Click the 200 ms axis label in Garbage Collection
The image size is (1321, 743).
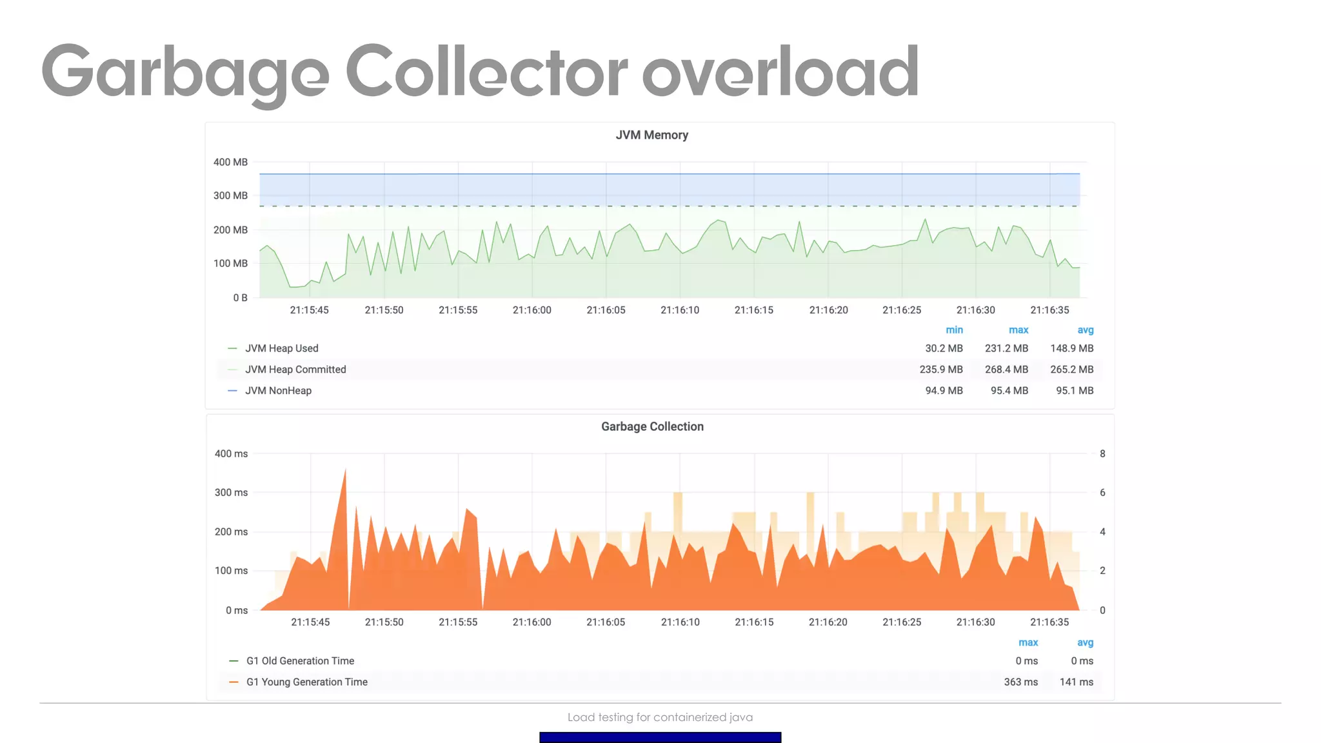click(231, 531)
